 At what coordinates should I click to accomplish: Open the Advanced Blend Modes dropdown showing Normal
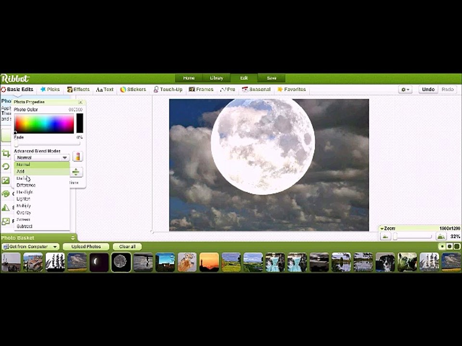click(41, 158)
